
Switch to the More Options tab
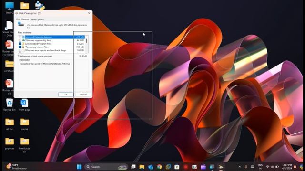pyautogui.click(x=37, y=19)
